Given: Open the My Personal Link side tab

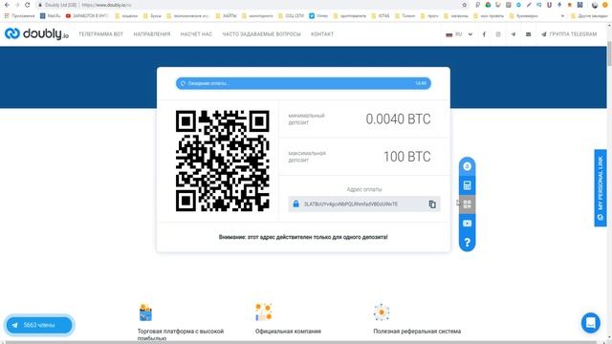Looking at the screenshot, I should (601, 187).
